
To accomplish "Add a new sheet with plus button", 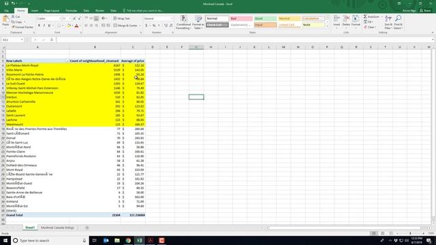I will click(x=87, y=227).
